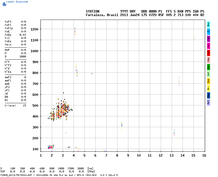Click the foEp value 0.43
The image size is (218, 177).
[x=23, y=35]
